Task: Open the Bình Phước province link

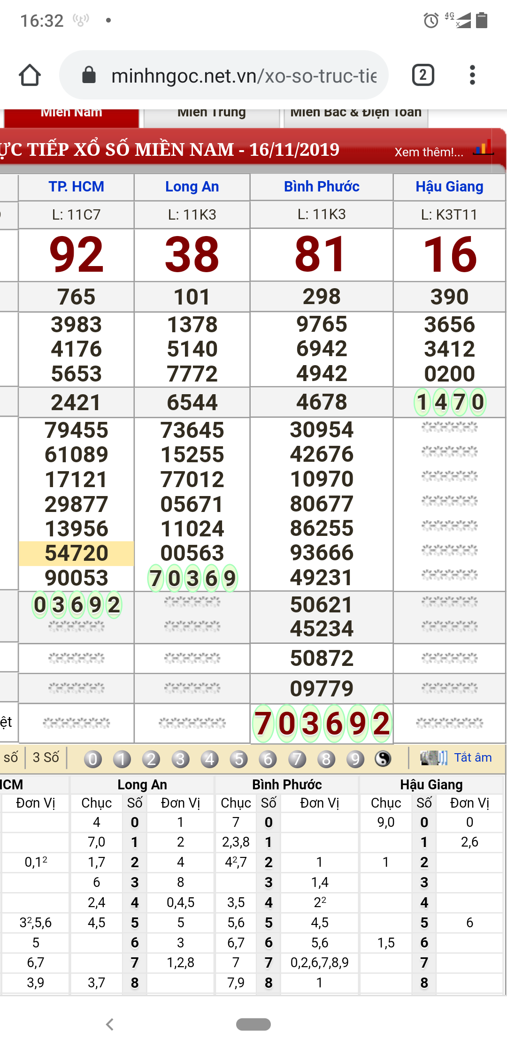Action: pyautogui.click(x=322, y=186)
